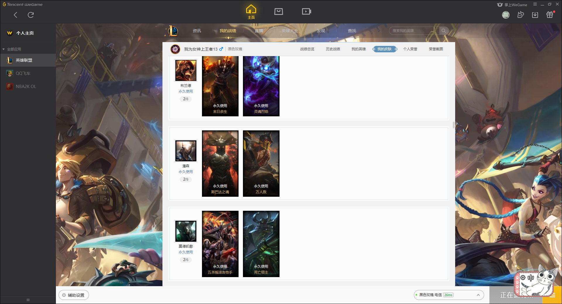The image size is (562, 304).
Task: Select QQ飞车 in the sidebar
Action: (x=28, y=73)
